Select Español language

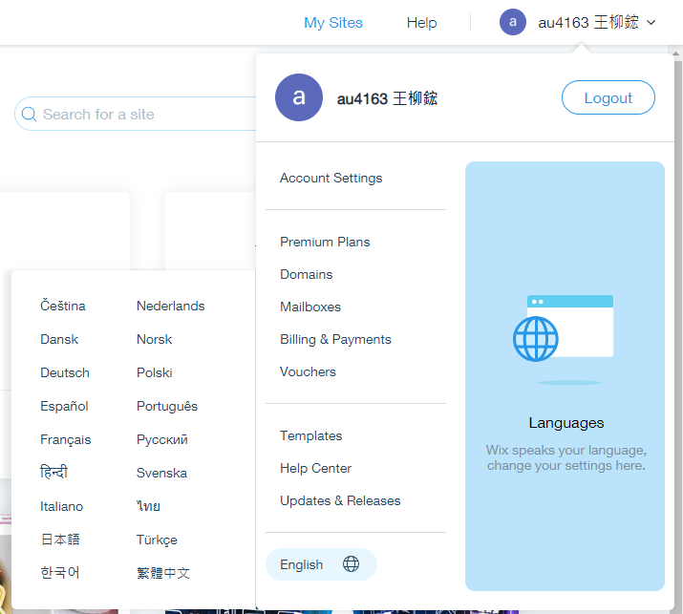(64, 406)
